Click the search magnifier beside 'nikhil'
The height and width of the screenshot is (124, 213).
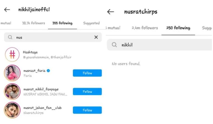click(x=114, y=45)
